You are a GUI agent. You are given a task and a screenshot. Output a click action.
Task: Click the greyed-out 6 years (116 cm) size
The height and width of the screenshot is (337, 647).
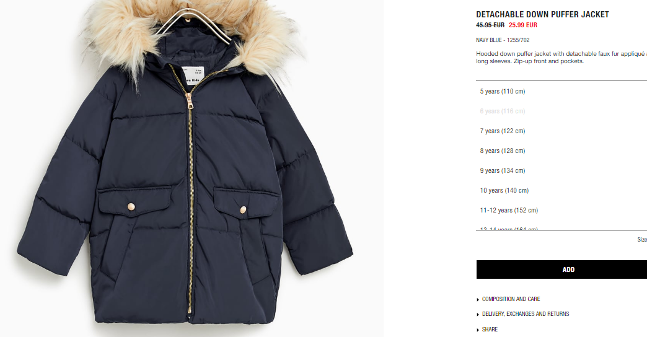click(x=561, y=111)
